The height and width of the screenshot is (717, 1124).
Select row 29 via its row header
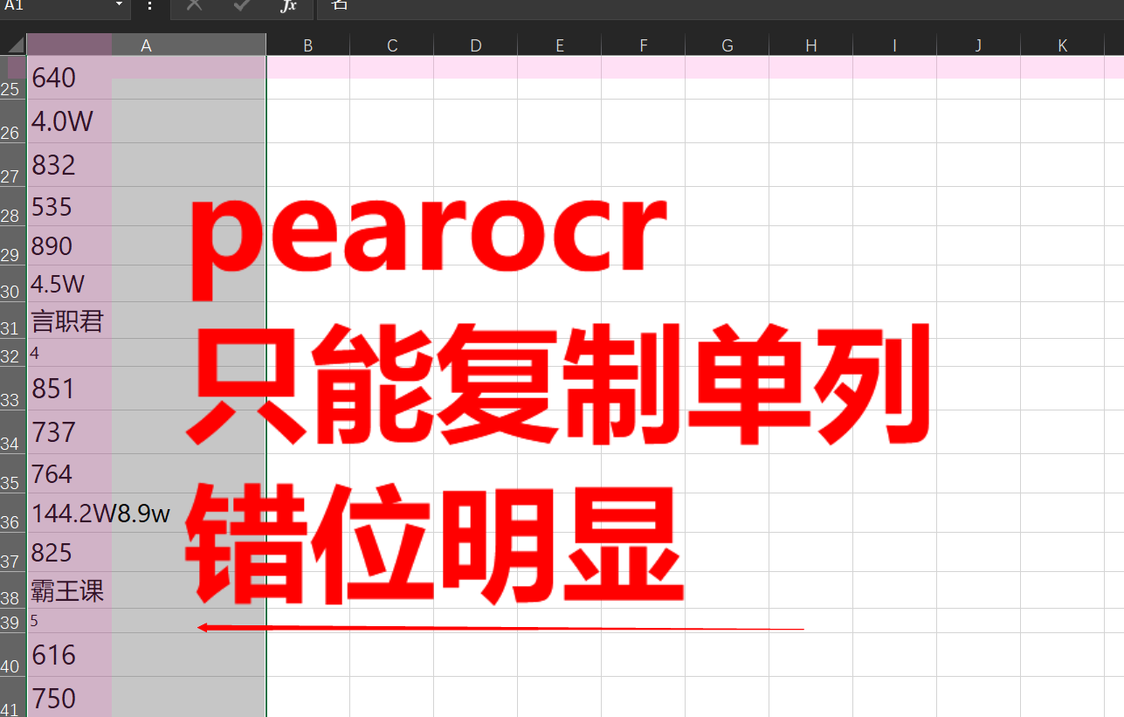13,246
